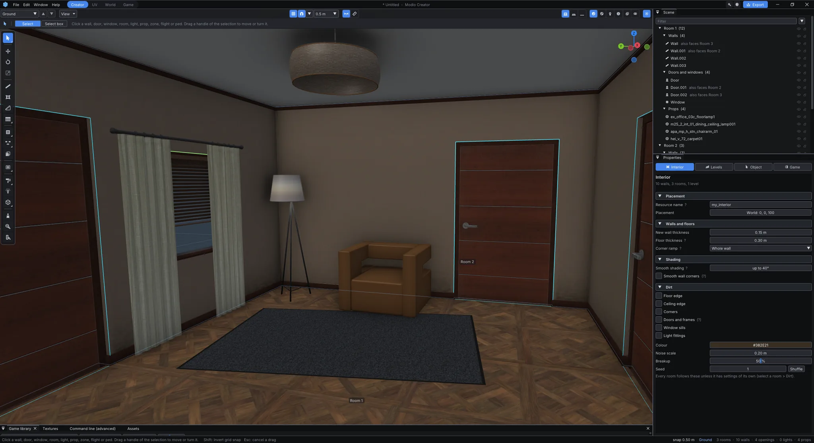The width and height of the screenshot is (814, 443).
Task: Select the Prop cube tool
Action: 8,202
